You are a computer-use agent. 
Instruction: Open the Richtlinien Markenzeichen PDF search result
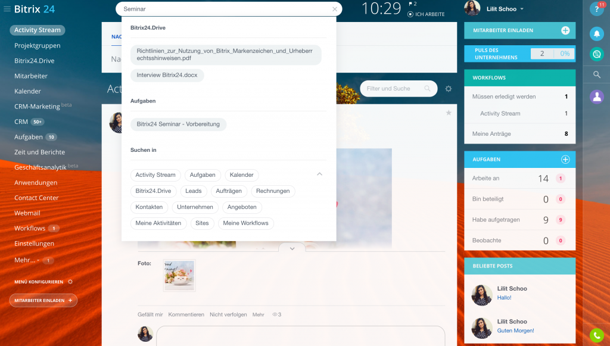226,55
